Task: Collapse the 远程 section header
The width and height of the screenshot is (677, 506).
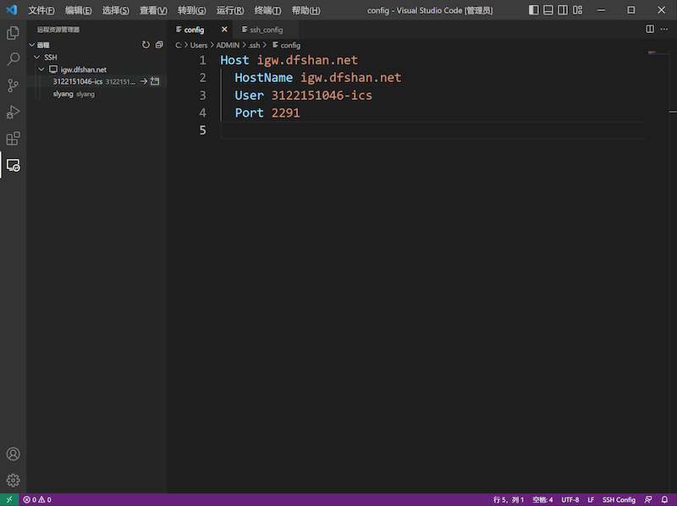Action: click(32, 45)
